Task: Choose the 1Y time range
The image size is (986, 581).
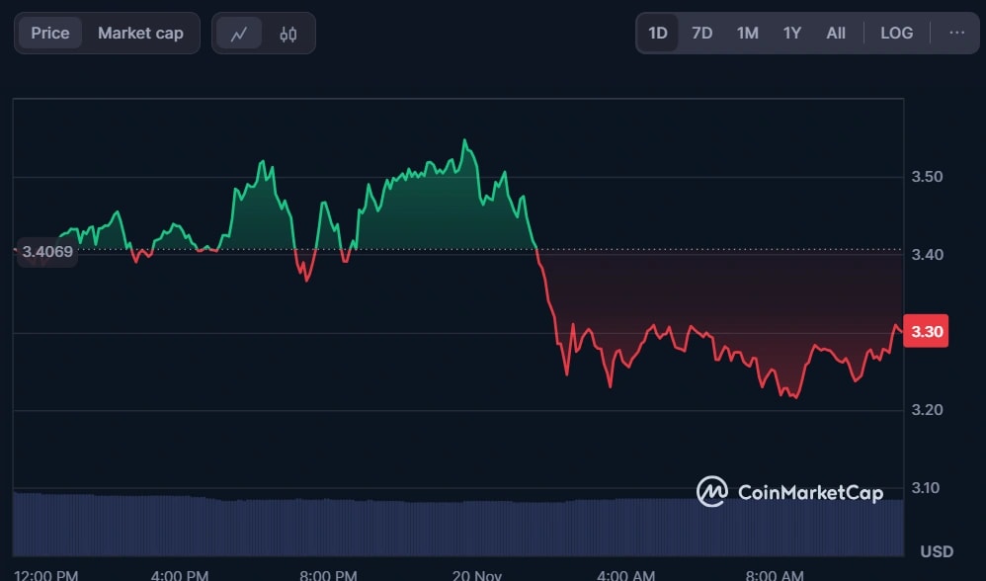Action: coord(792,34)
